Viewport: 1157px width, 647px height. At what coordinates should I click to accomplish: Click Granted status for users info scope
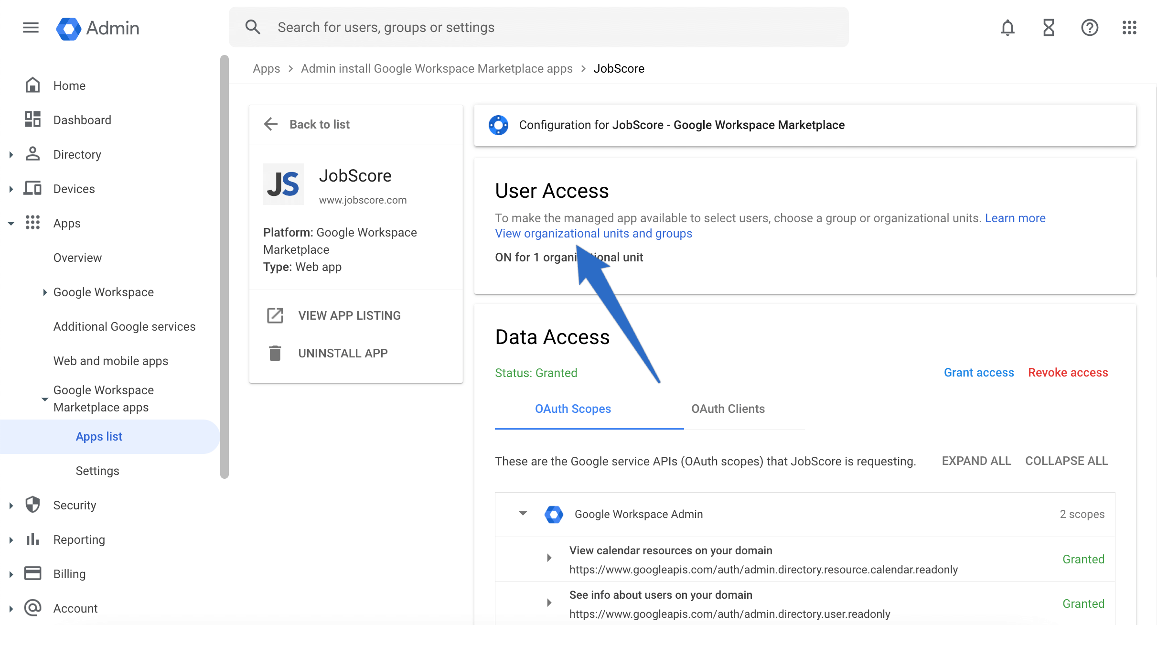click(1083, 604)
